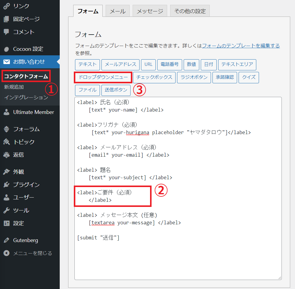This screenshot has width=295, height=289.
Task: Open the コメント menu
Action: (30, 32)
